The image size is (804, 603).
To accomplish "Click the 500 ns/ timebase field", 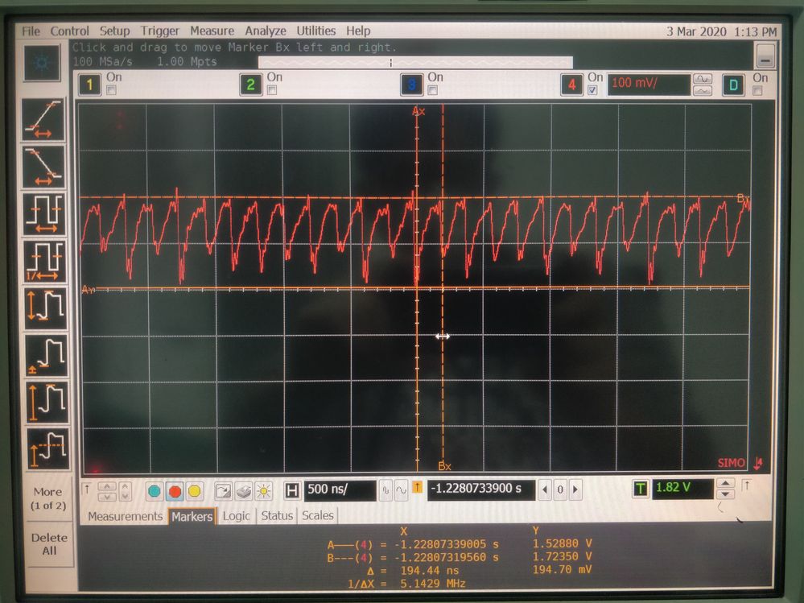I will tap(340, 489).
